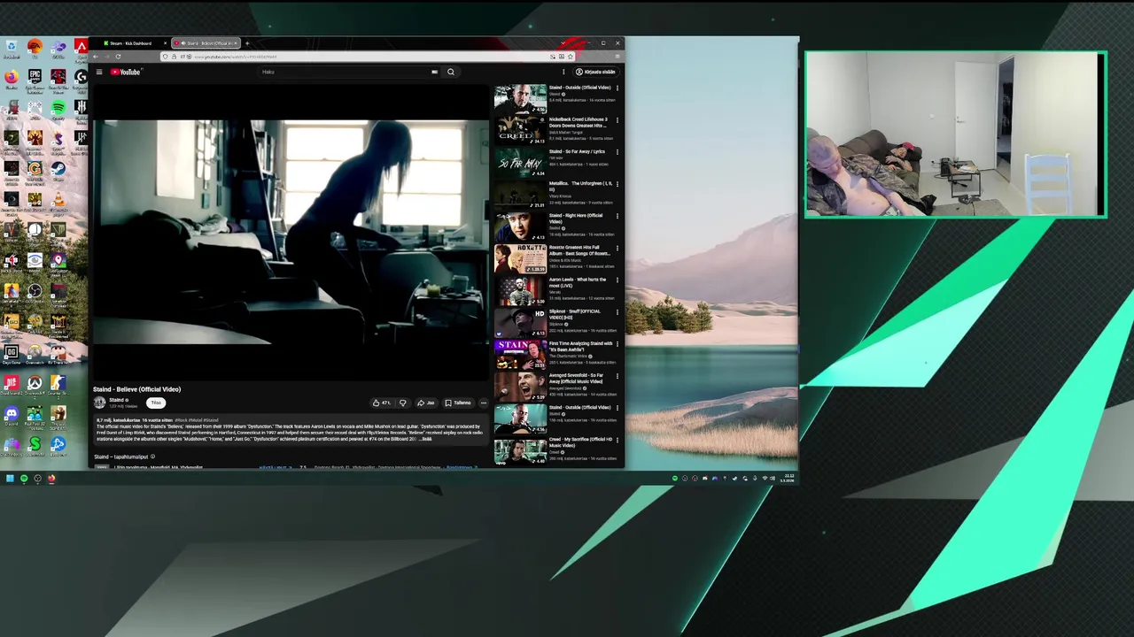The height and width of the screenshot is (637, 1134).
Task: Launch the Discord desktop shortcut
Action: [12, 414]
